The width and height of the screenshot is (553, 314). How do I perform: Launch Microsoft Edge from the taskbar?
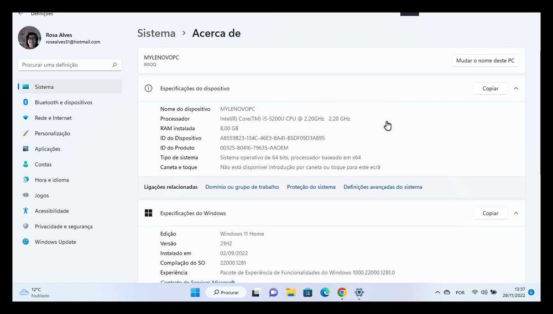tap(325, 292)
